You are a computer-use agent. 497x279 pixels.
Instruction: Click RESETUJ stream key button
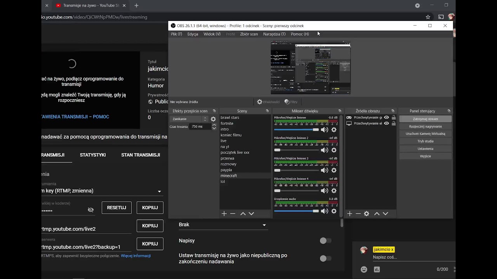click(x=116, y=208)
